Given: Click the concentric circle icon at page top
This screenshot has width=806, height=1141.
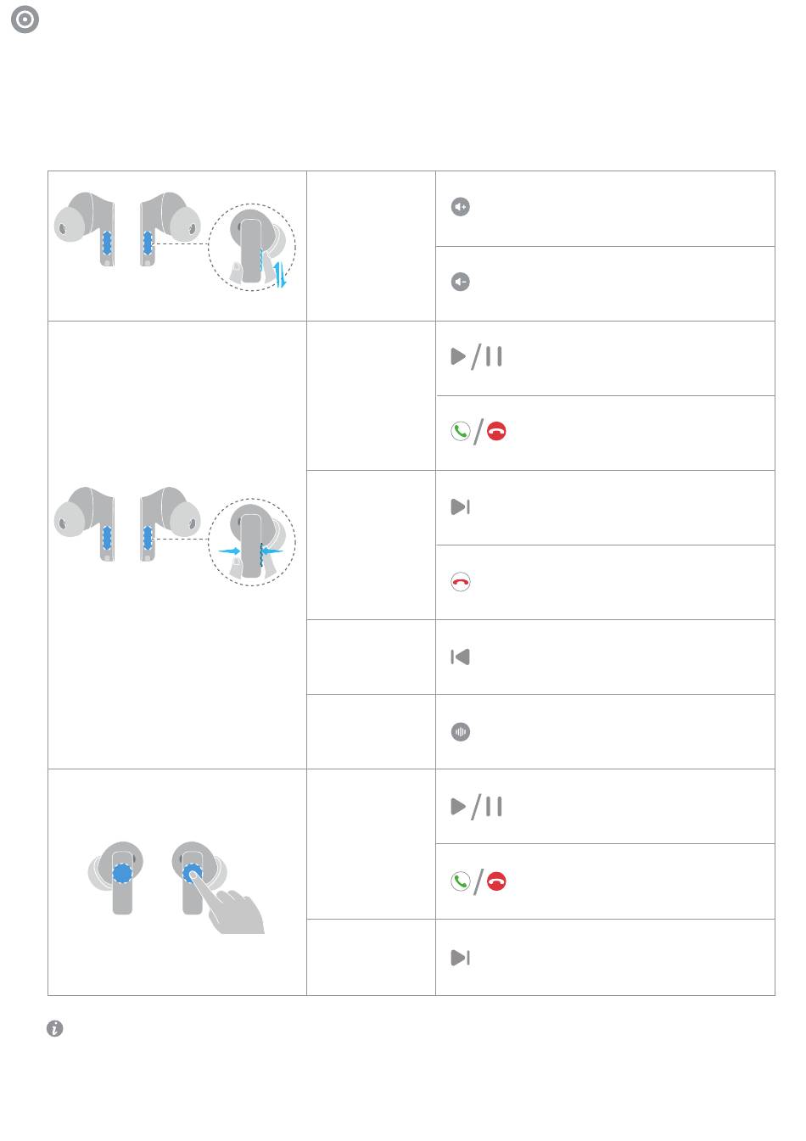Looking at the screenshot, I should pos(25,20).
